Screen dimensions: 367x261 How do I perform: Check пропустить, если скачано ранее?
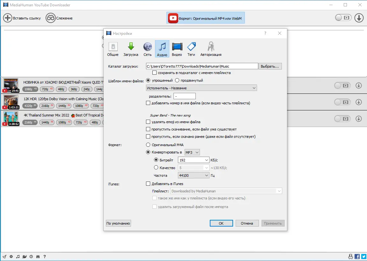click(148, 136)
